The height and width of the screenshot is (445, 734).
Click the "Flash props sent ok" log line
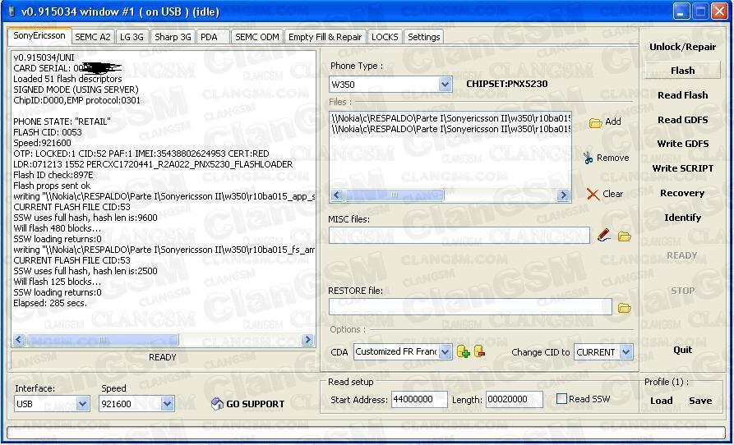[52, 186]
